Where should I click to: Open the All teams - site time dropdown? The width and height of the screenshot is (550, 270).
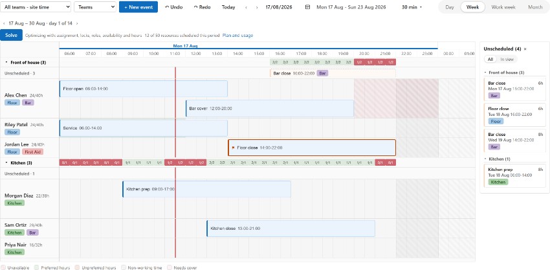click(x=36, y=7)
